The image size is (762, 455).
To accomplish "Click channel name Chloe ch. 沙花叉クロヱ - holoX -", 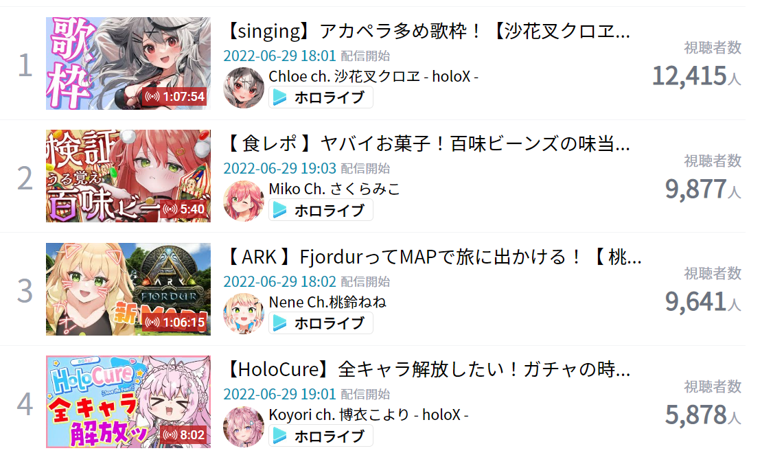I will tap(373, 76).
